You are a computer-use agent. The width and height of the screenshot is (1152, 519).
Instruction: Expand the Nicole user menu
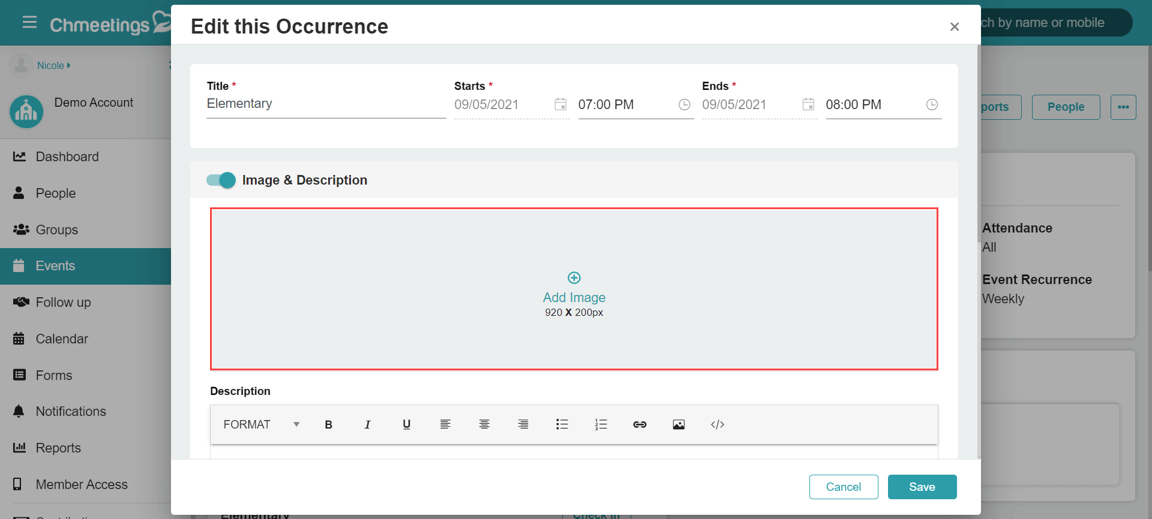click(53, 65)
